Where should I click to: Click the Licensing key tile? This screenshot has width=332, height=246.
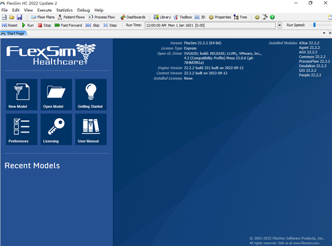(x=56, y=129)
